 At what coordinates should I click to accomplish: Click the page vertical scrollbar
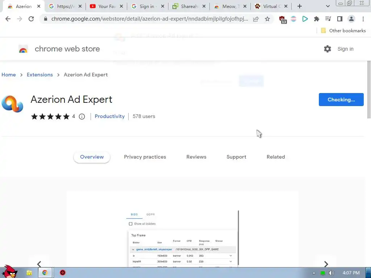pos(369,90)
